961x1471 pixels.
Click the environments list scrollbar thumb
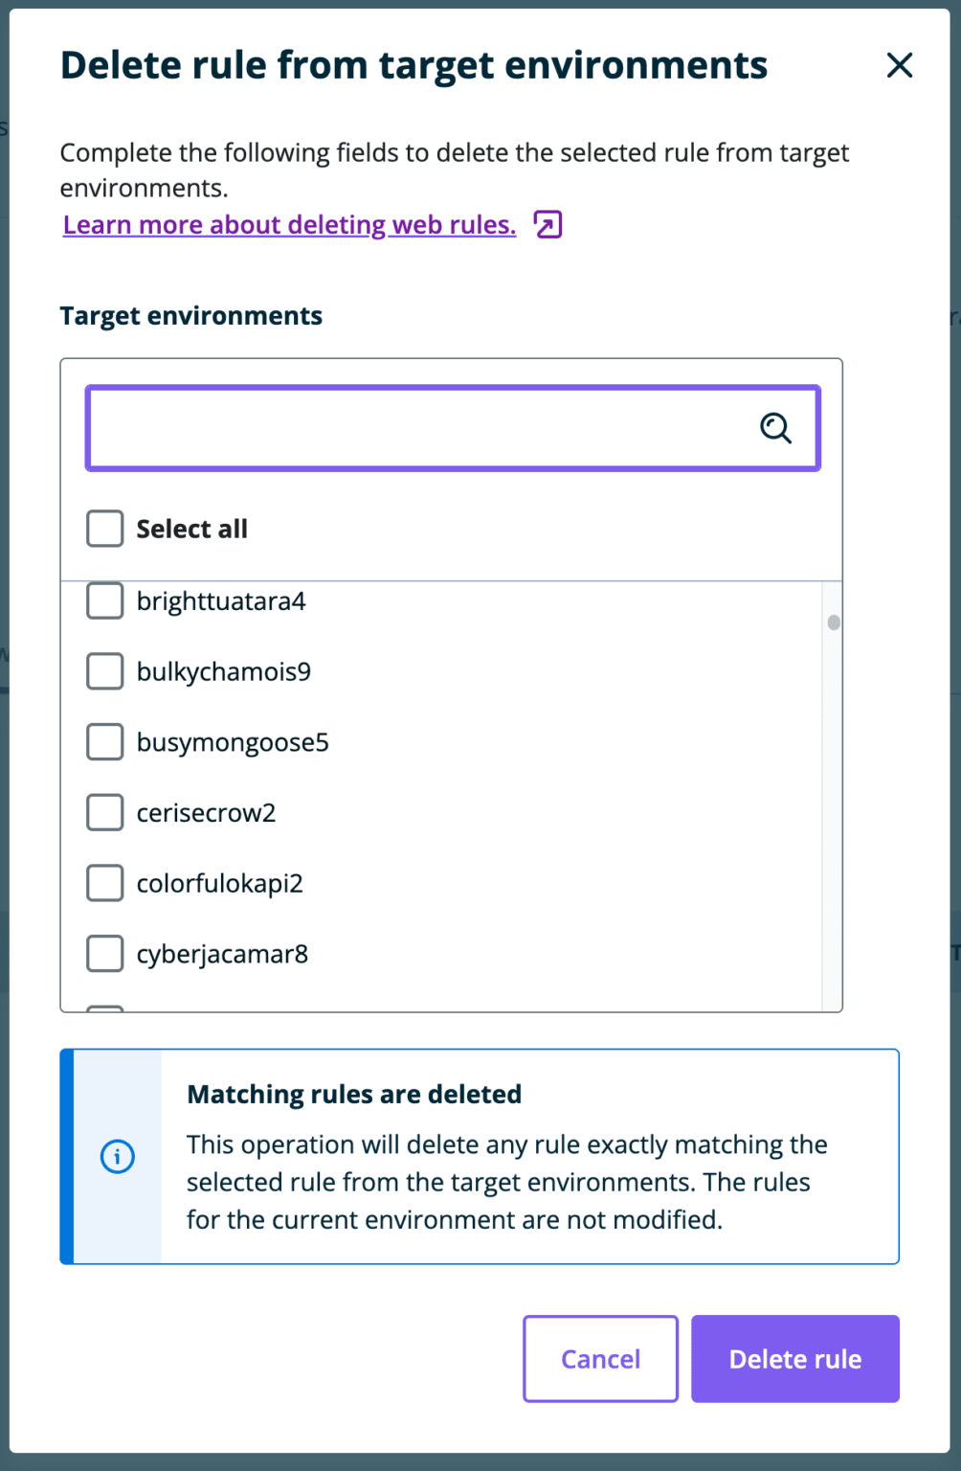[834, 622]
